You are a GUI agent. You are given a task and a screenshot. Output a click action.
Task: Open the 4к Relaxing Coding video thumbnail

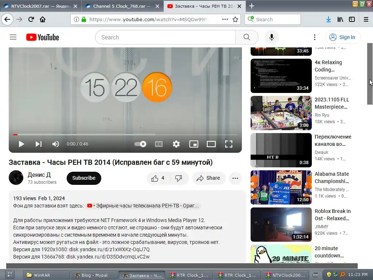pyautogui.click(x=281, y=76)
